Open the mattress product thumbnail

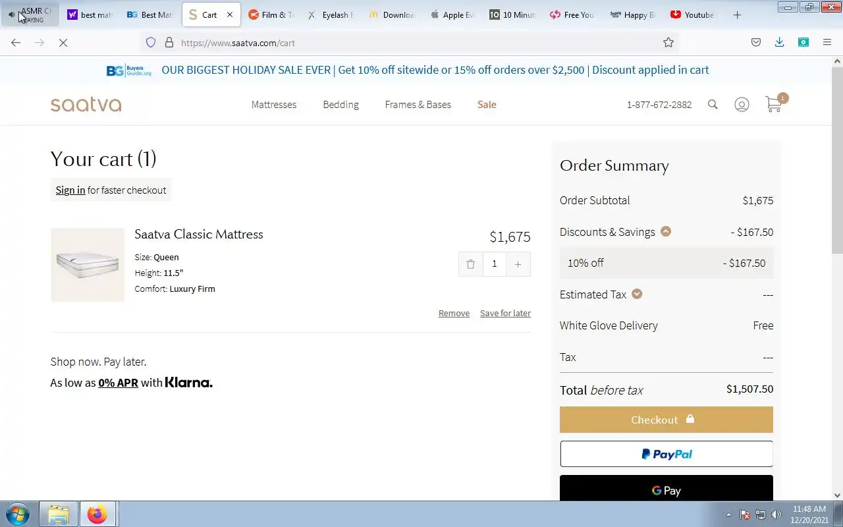tap(88, 265)
